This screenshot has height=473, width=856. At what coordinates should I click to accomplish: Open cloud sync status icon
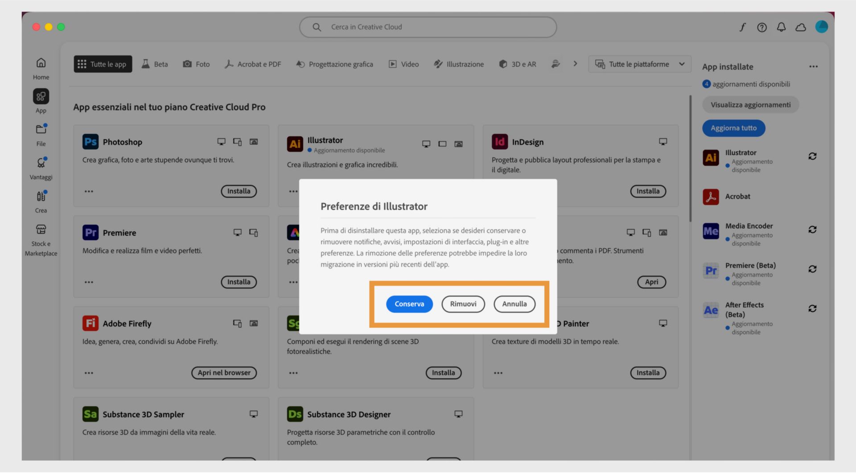click(x=801, y=27)
